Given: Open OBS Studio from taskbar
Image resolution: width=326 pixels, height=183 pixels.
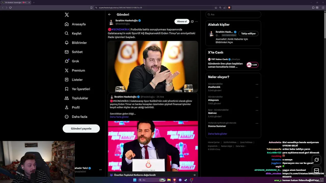Looking at the screenshot, I should tap(191, 180).
